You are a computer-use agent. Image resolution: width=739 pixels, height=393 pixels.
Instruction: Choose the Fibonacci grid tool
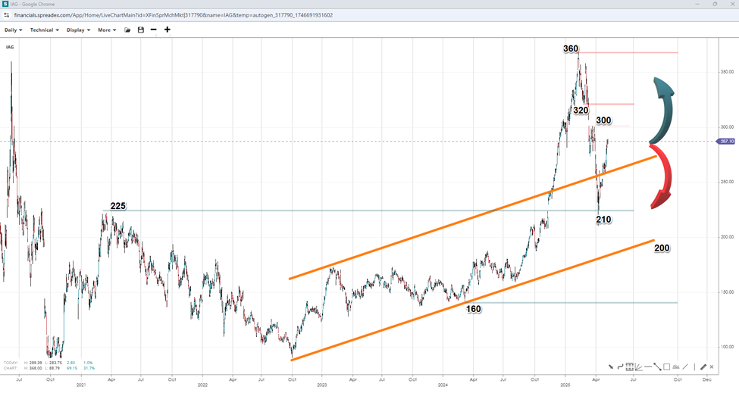[629, 367]
